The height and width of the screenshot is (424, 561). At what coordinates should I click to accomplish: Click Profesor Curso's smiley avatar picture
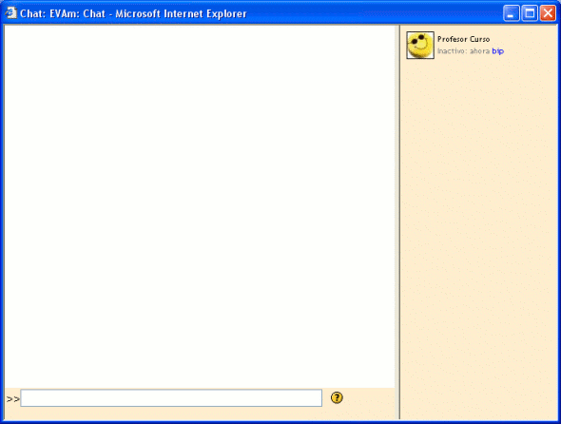420,45
